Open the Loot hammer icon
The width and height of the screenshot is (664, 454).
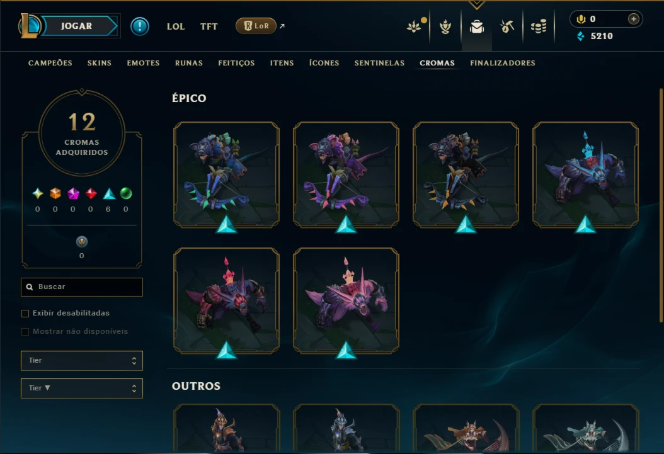(507, 26)
